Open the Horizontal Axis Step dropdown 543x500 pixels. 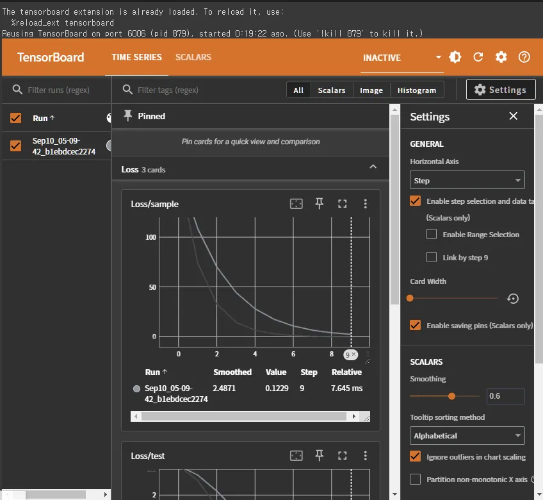(x=467, y=181)
